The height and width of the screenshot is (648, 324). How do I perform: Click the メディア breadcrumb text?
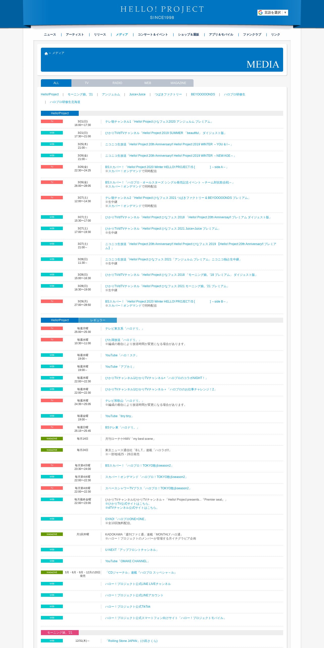pyautogui.click(x=58, y=53)
